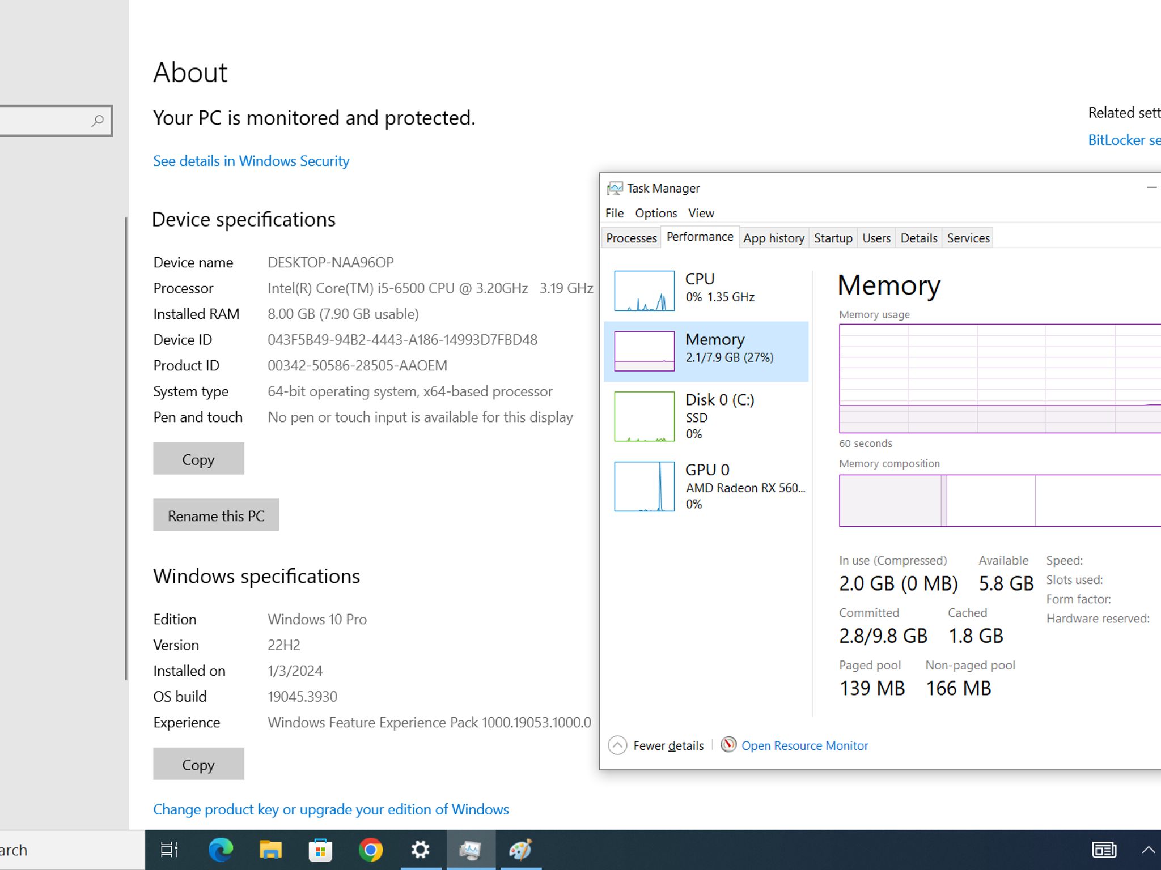The width and height of the screenshot is (1161, 870).
Task: Open See details in Windows Security
Action: [x=251, y=161]
